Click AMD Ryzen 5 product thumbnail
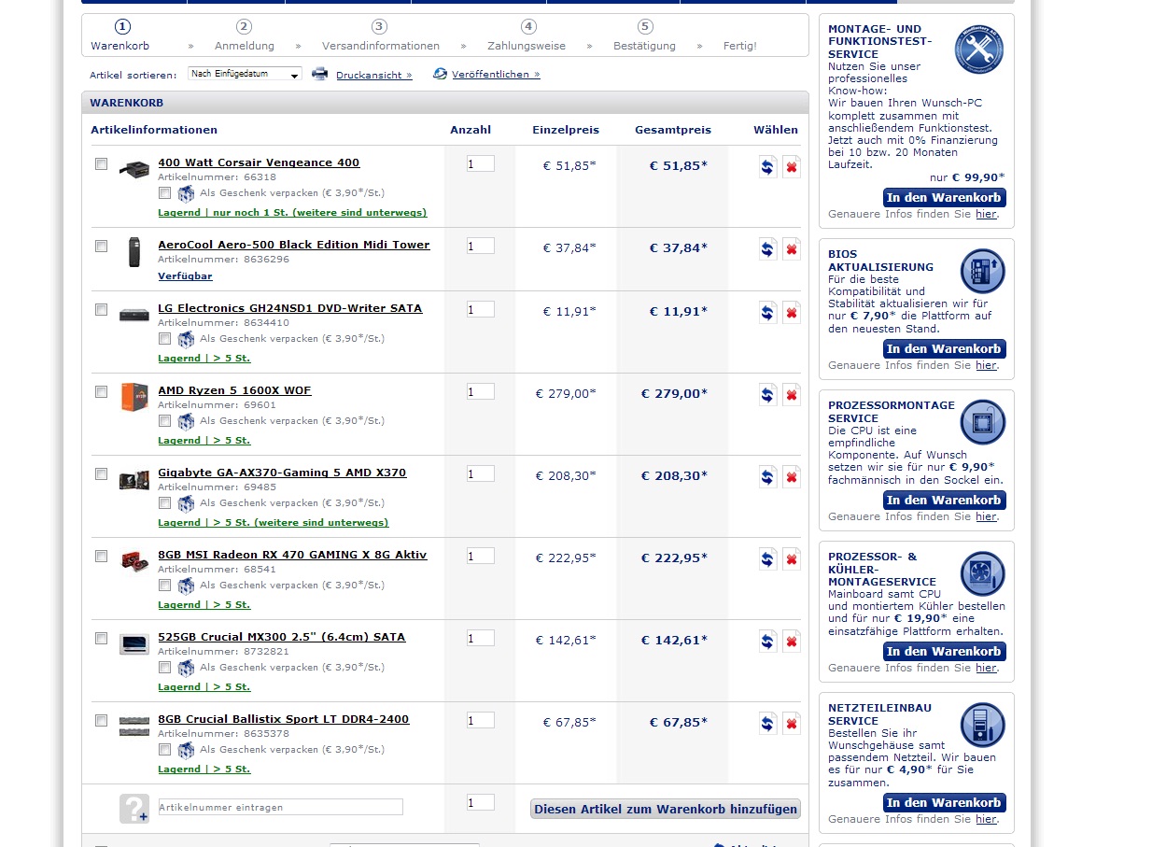1152x847 pixels. (134, 397)
